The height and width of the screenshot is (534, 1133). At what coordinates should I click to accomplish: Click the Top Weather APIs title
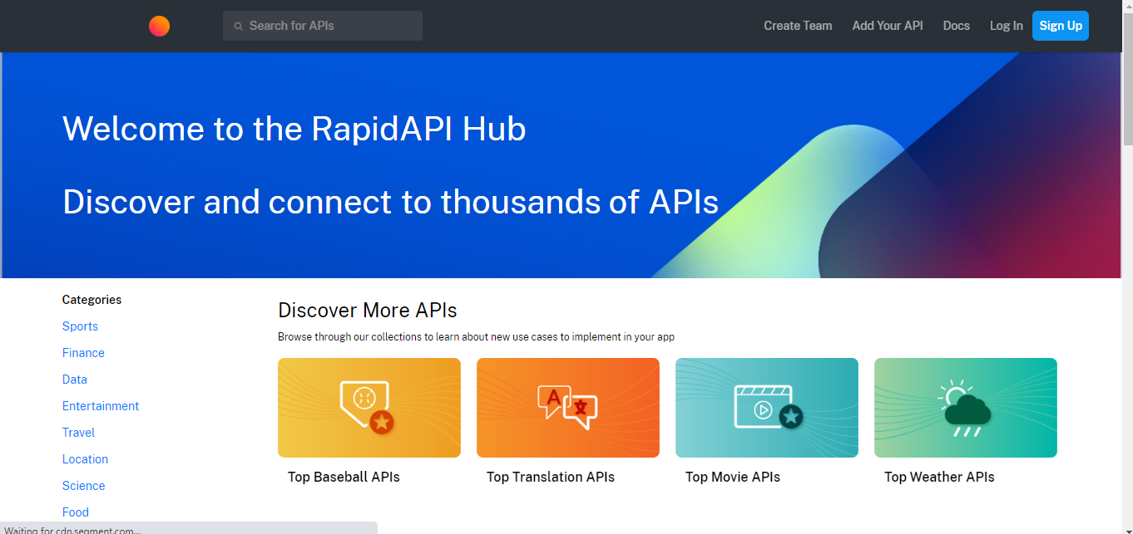pyautogui.click(x=939, y=477)
